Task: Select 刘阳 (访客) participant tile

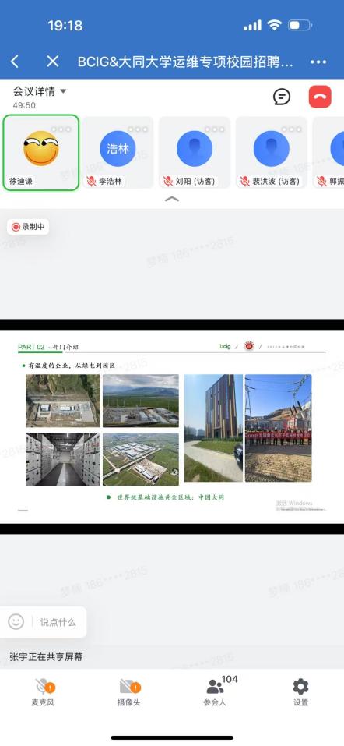Action: click(x=195, y=152)
